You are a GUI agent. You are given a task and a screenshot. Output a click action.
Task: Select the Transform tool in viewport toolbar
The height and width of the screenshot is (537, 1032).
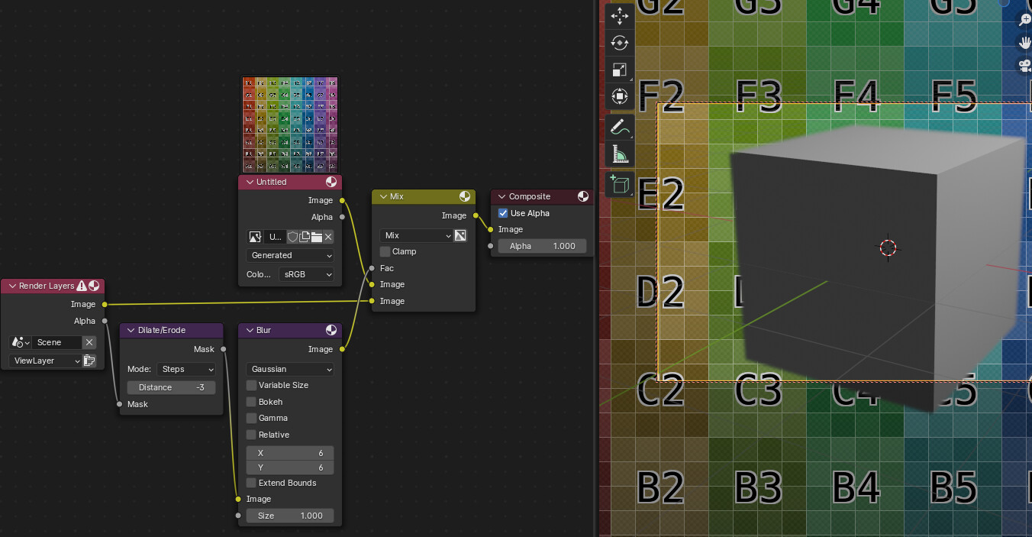click(620, 97)
